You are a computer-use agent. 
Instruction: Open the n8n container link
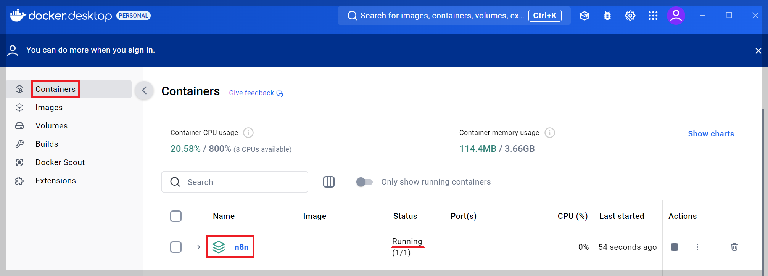[242, 247]
